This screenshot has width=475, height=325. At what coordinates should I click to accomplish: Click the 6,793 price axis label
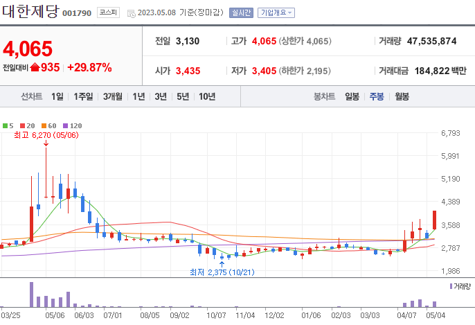pyautogui.click(x=451, y=133)
